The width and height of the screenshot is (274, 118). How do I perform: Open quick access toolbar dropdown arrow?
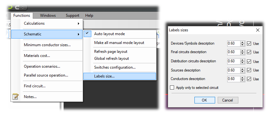coord(23,8)
